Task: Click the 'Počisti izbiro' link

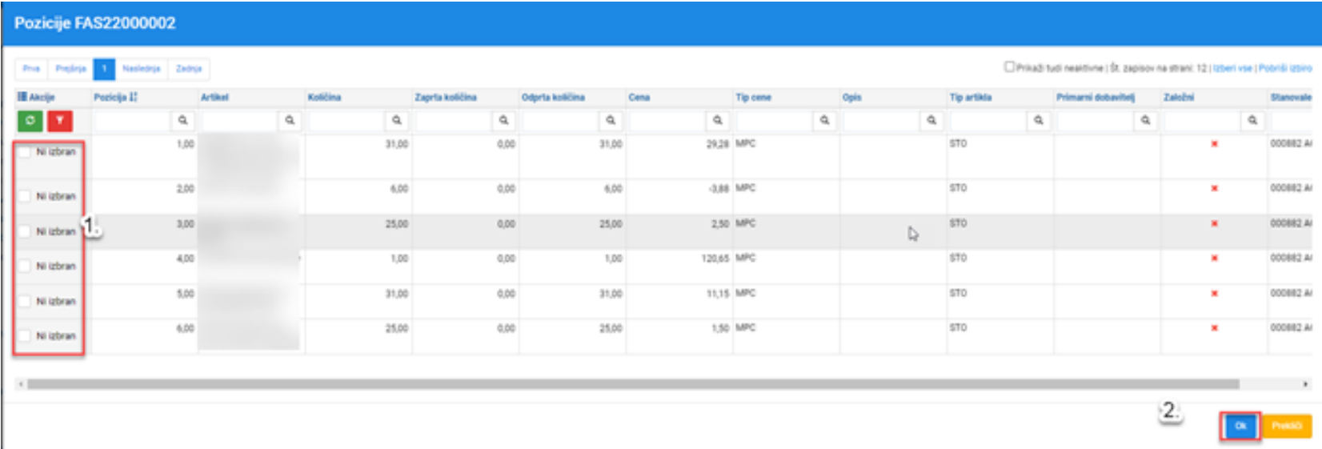Action: [1285, 68]
